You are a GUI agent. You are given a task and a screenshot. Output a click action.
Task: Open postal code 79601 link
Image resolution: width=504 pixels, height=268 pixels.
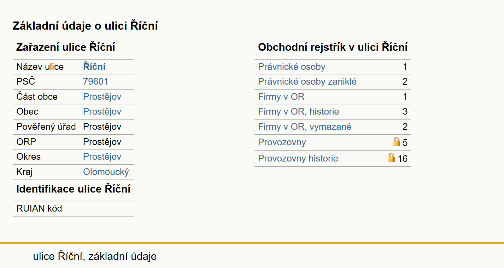coord(95,81)
